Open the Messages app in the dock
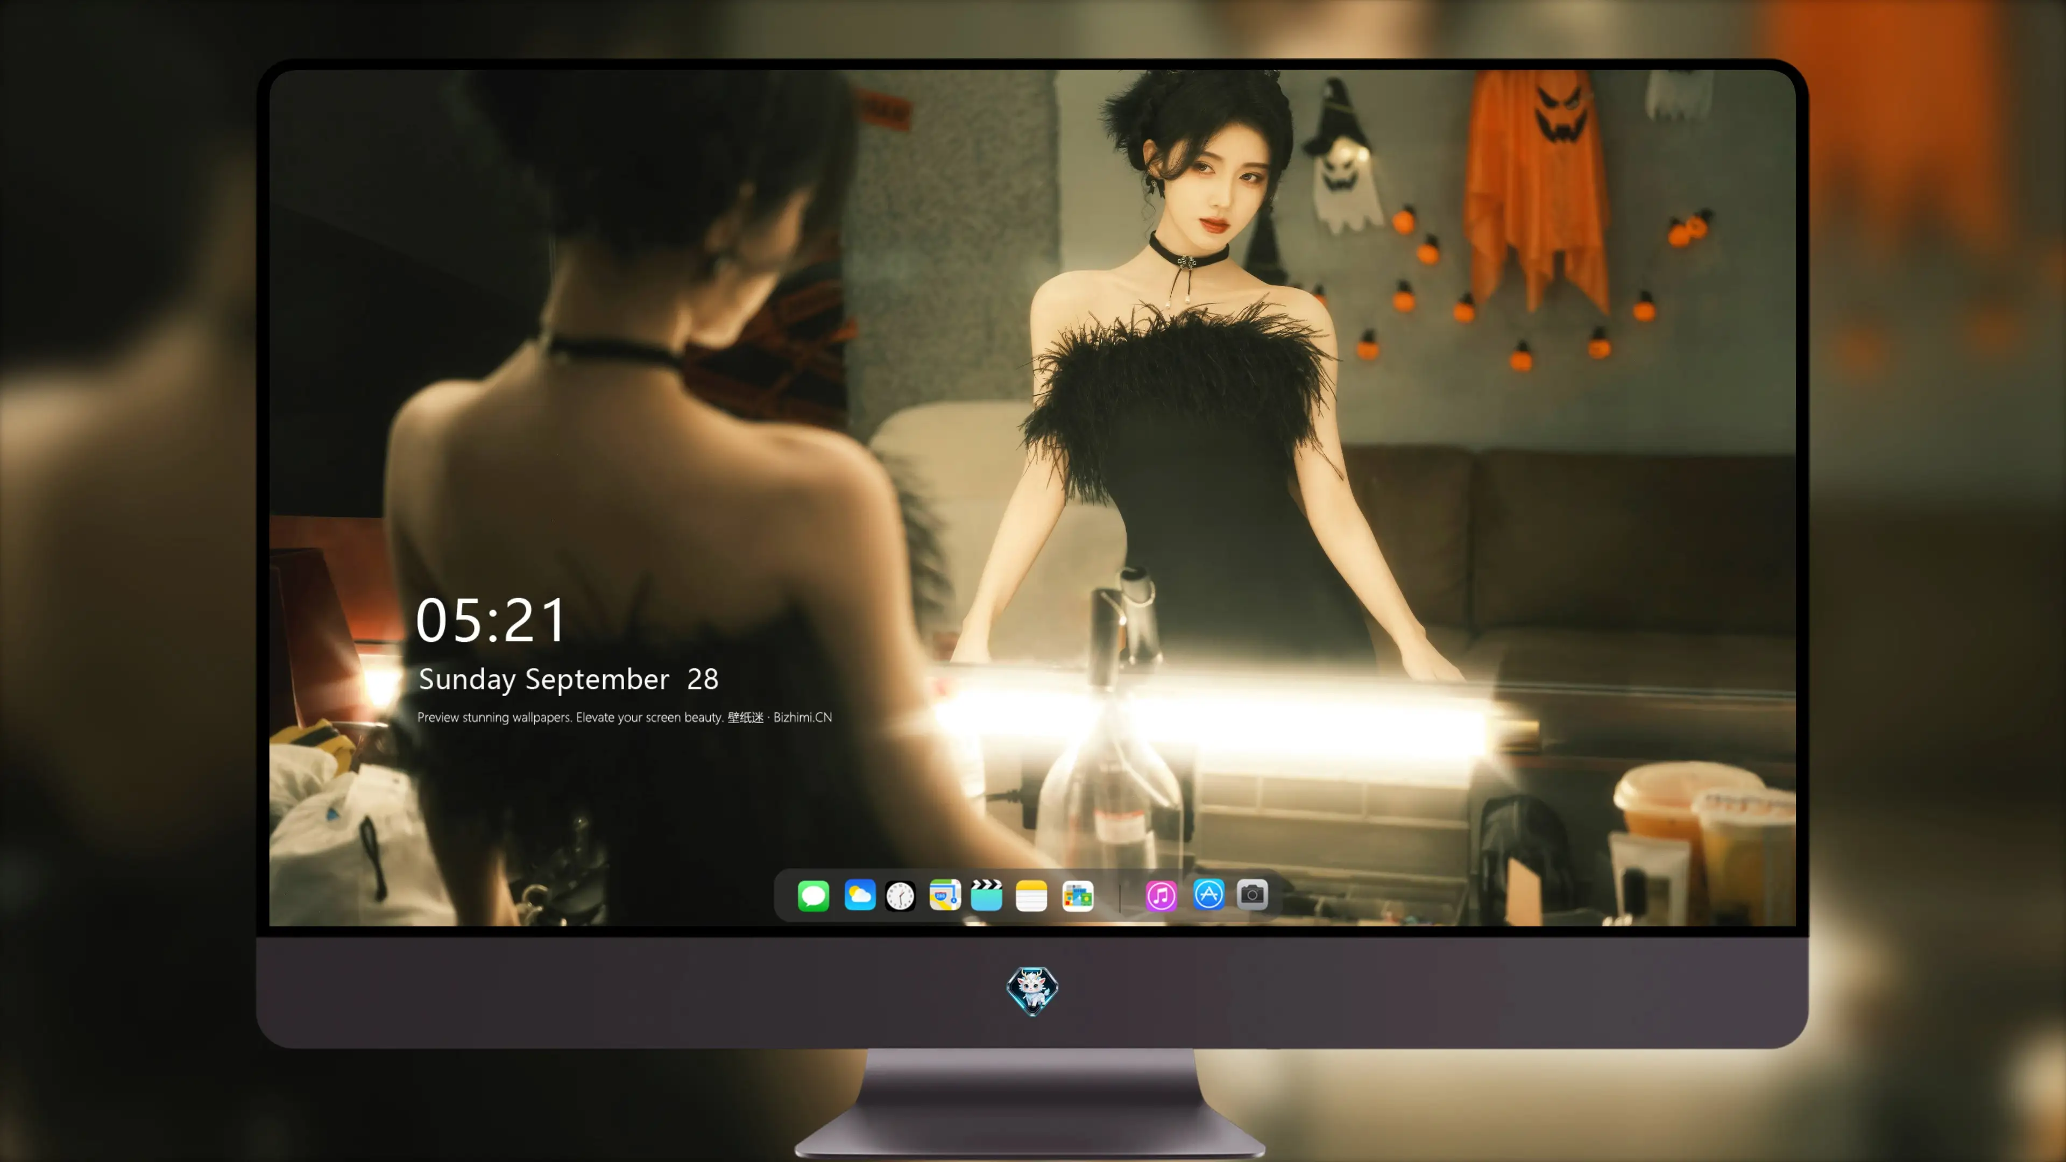 pyautogui.click(x=812, y=895)
